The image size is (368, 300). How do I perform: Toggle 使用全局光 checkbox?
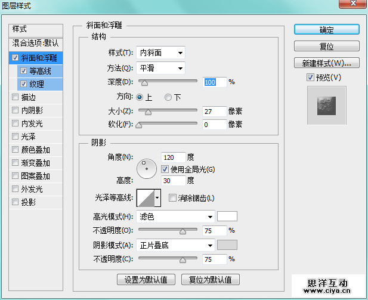(x=165, y=169)
